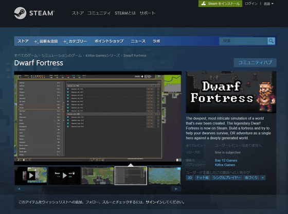The image size is (288, 214).
Task: Click the Steam install download button
Action: [x=220, y=4]
